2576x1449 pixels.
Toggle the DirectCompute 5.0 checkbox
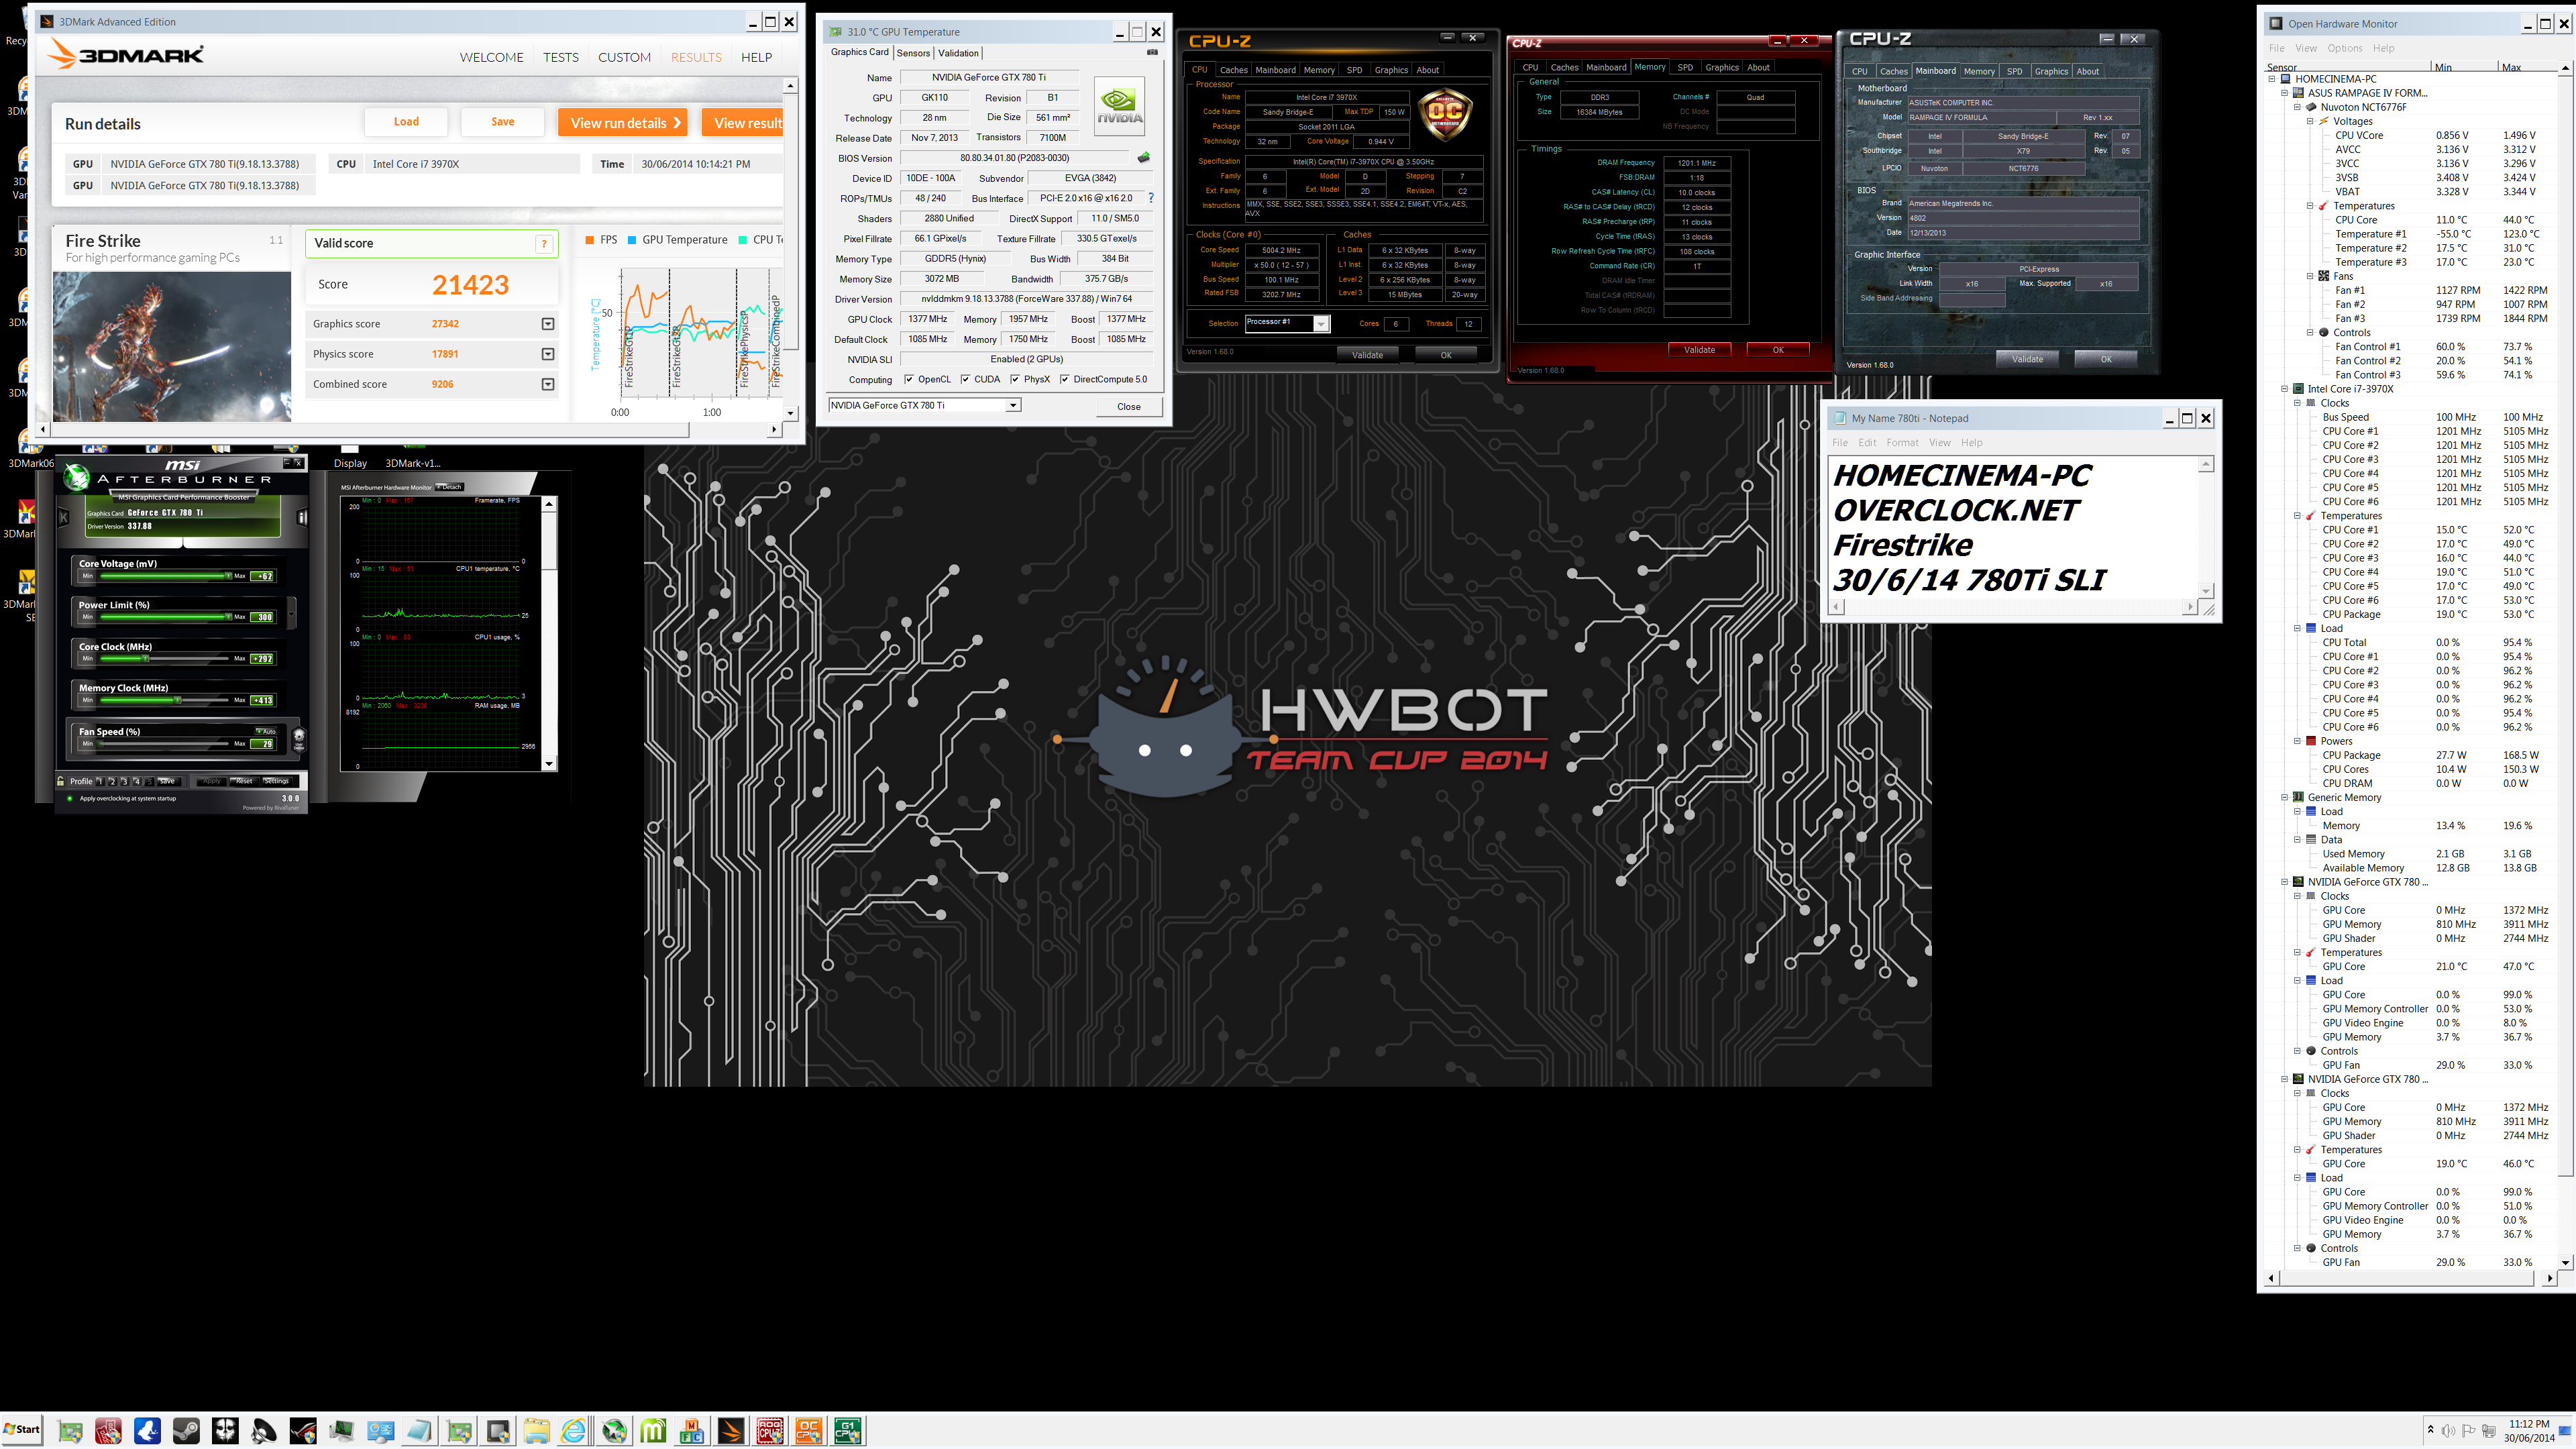tap(1065, 379)
